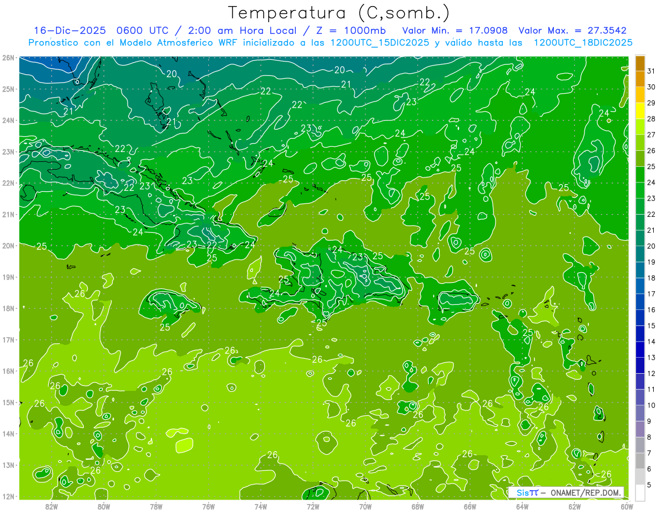
Task: Click the "12N" latitude axis label
Action: (8, 496)
